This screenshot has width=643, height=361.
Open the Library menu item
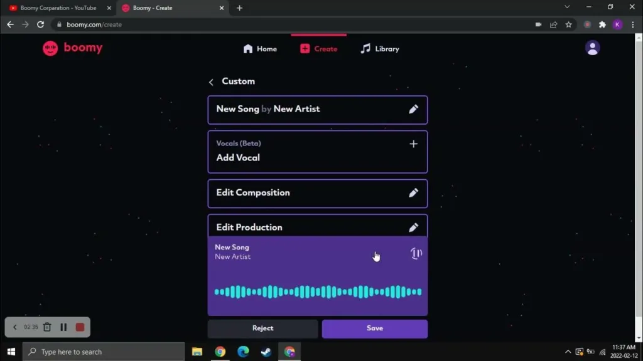(379, 49)
